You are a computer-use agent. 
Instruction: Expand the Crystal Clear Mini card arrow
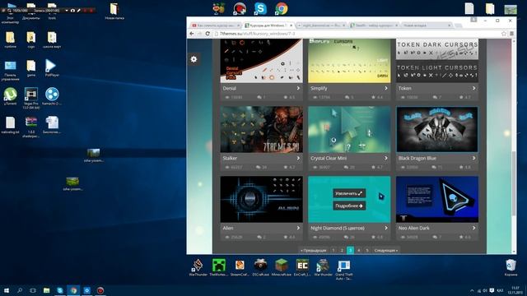386,158
